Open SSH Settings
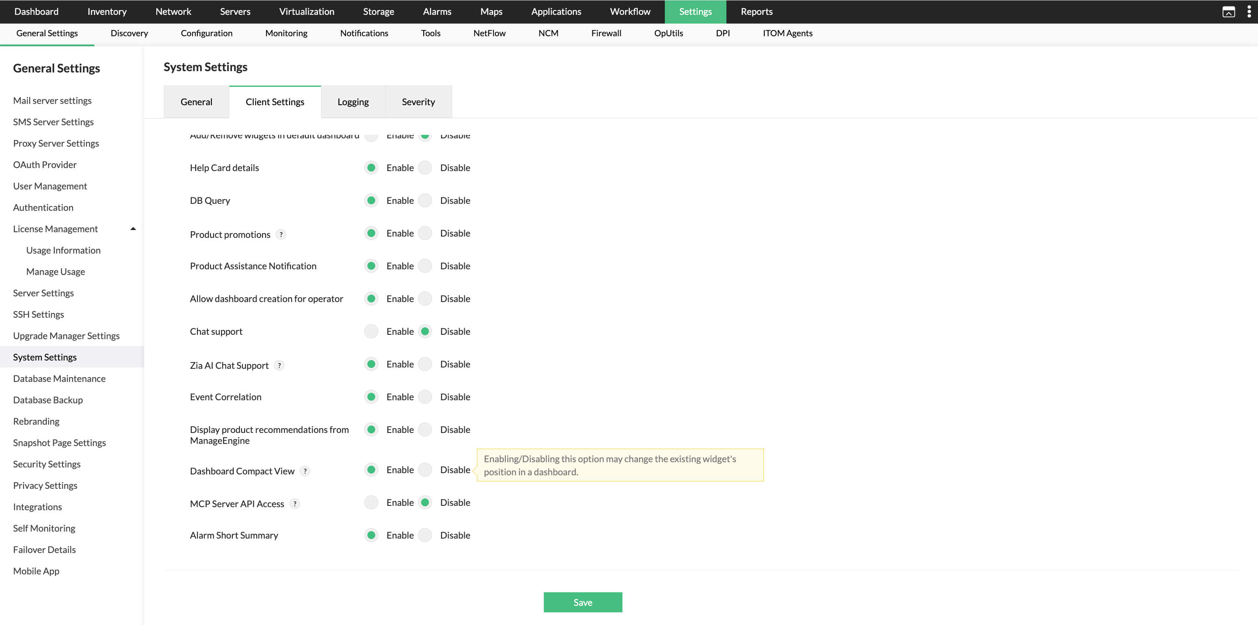Screen dimensions: 1258x625 [x=38, y=315]
